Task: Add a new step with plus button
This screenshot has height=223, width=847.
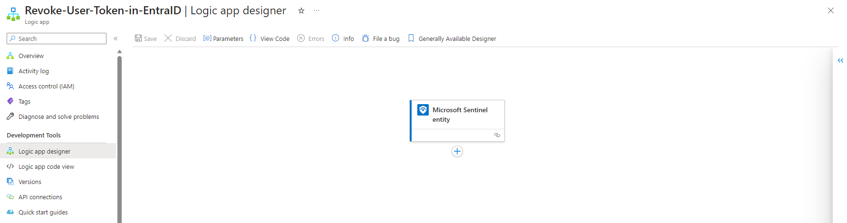Action: 457,151
